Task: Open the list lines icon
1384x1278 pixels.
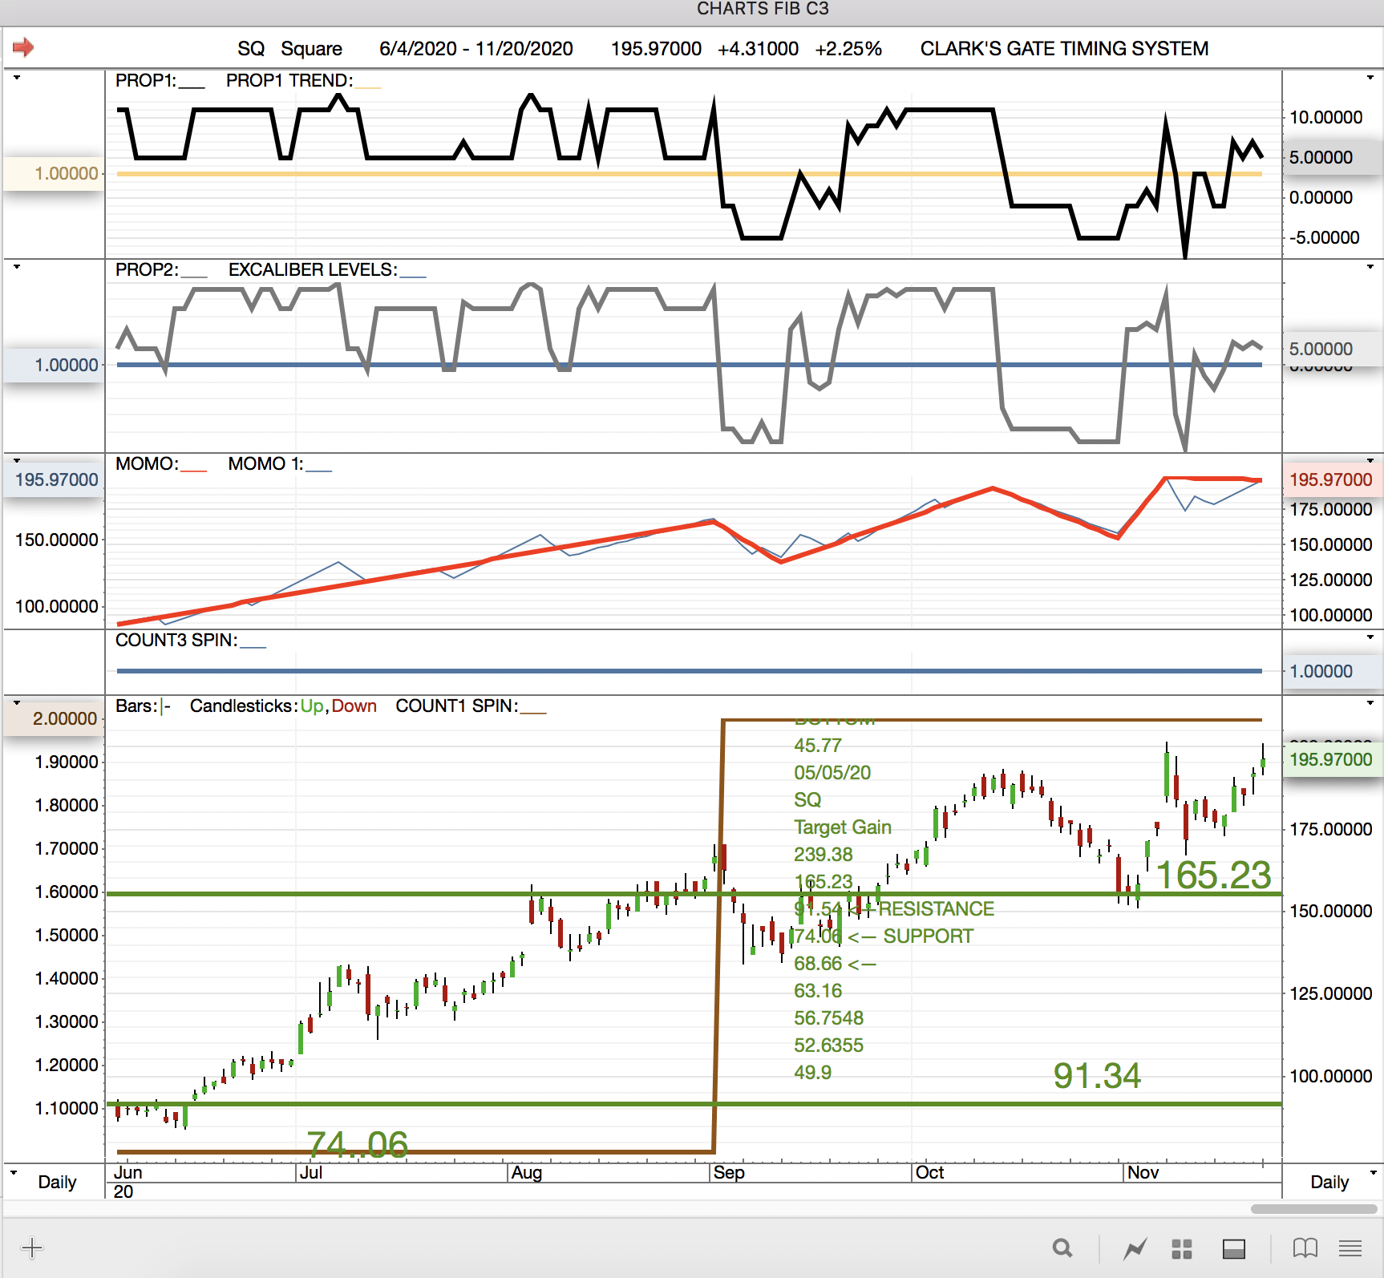Action: pos(1350,1248)
